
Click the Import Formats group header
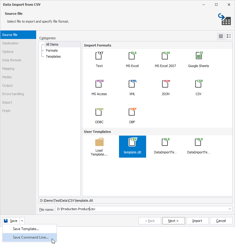[x=157, y=45]
